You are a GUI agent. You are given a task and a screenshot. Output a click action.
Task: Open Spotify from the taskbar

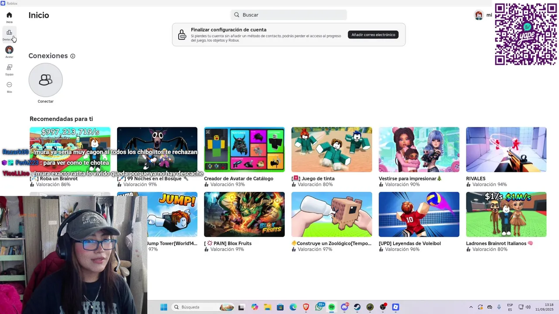(331, 307)
